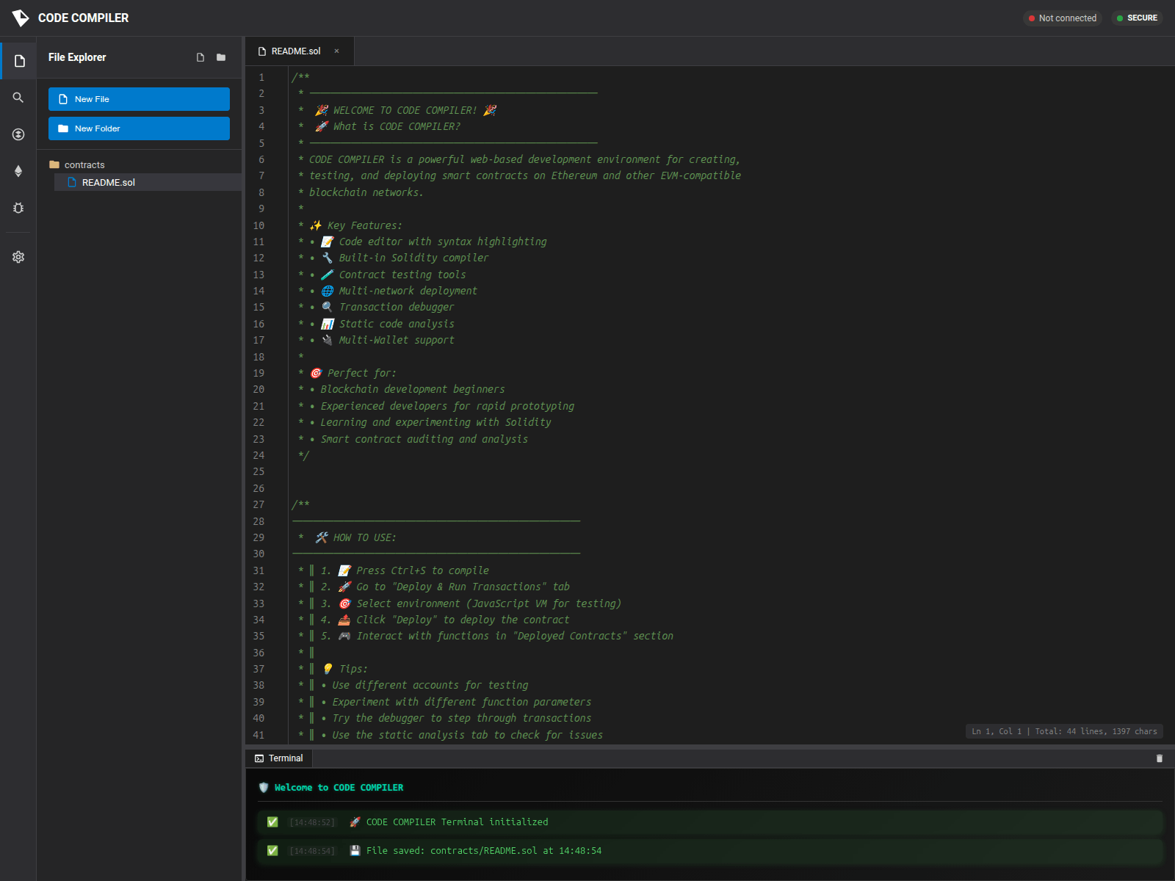Open the Deploy & Run Ethereum panel icon
Screen dimensions: 1175x881
pos(18,171)
